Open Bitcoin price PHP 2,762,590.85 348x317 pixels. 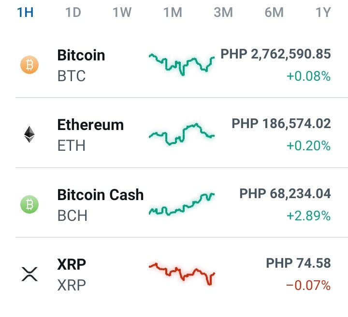[275, 54]
